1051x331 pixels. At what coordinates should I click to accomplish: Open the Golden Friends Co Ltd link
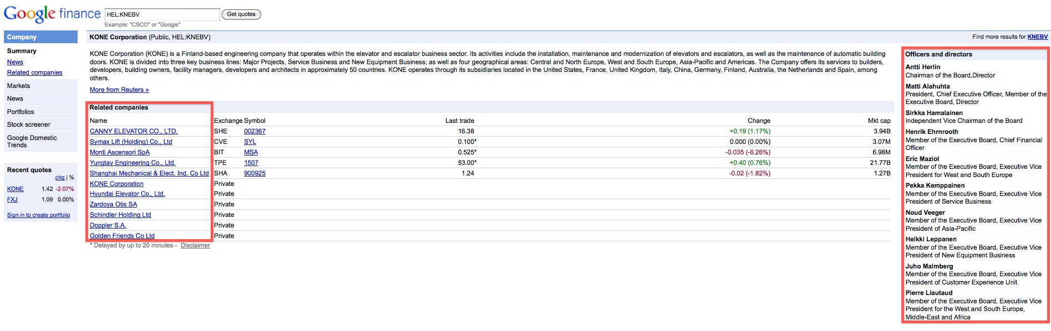point(122,236)
